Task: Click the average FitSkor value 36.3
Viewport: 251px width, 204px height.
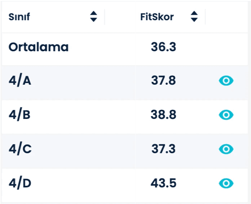Action: pyautogui.click(x=163, y=47)
